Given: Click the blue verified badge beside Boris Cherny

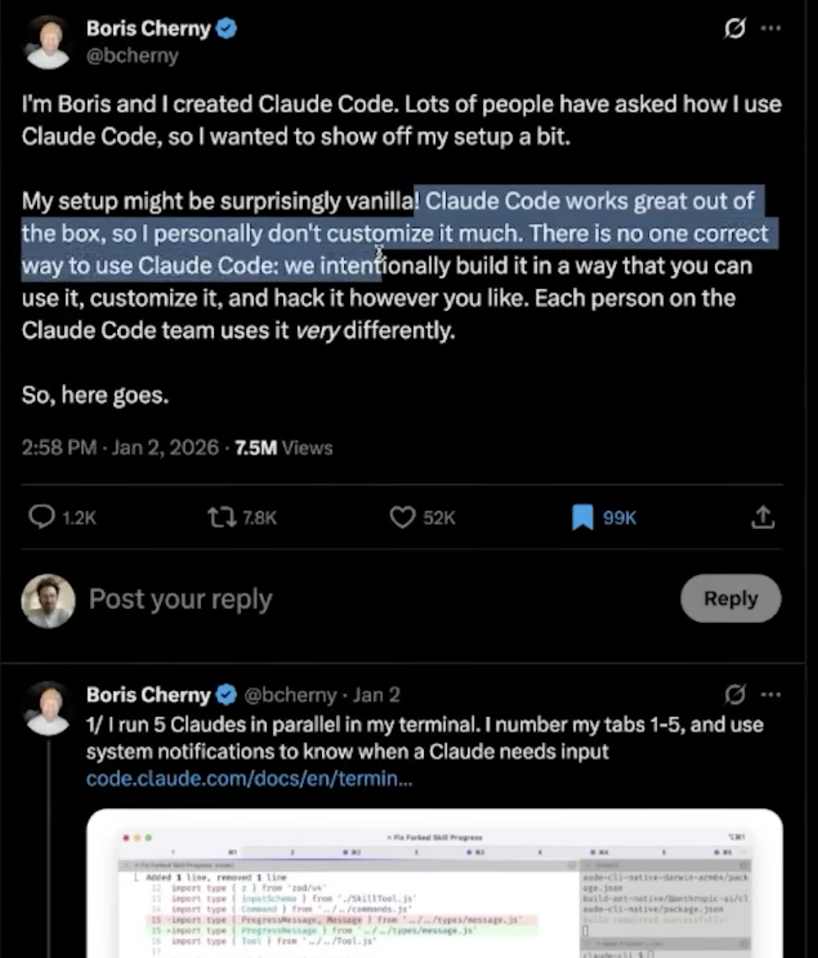Looking at the screenshot, I should pyautogui.click(x=227, y=28).
